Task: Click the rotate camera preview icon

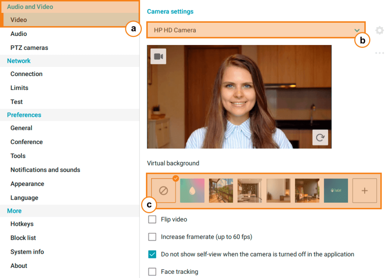Action: 320,138
